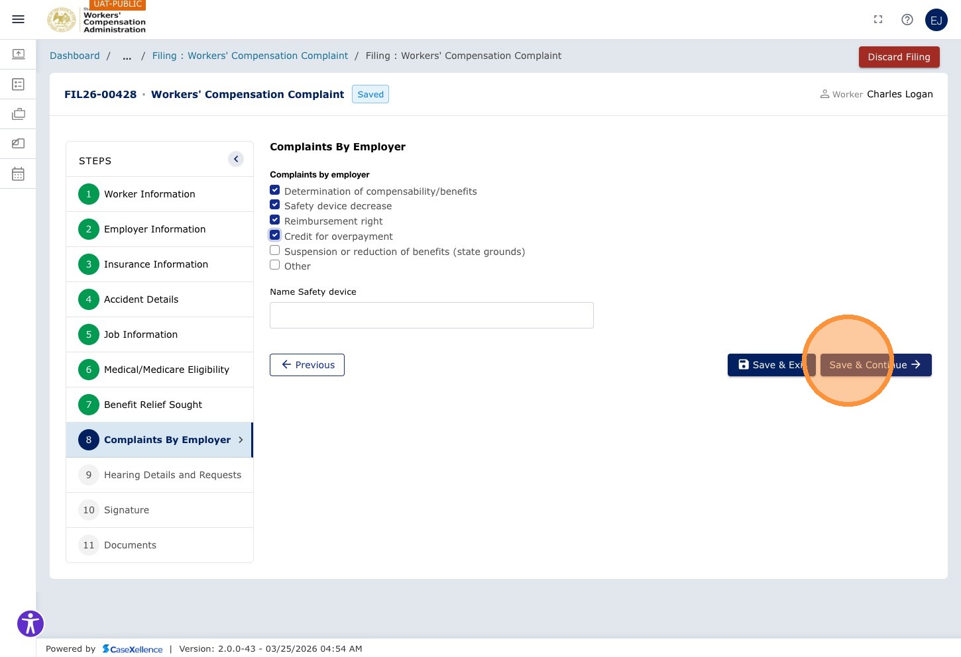
Task: Open the upload filing sidebar icon
Action: click(19, 54)
